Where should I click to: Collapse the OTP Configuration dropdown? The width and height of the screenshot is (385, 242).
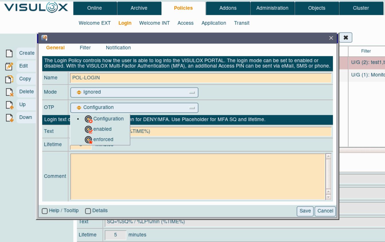(x=134, y=108)
